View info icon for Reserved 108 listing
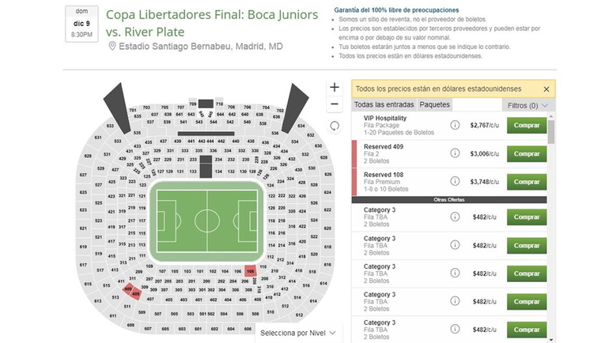 (x=455, y=182)
